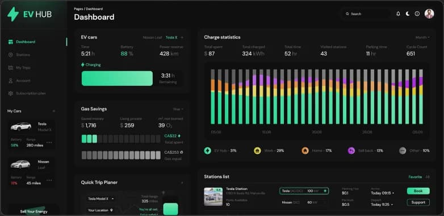Viewport: 444px width, 216px height.
Task: Click the Sell back purple legend icon
Action: 351,150
